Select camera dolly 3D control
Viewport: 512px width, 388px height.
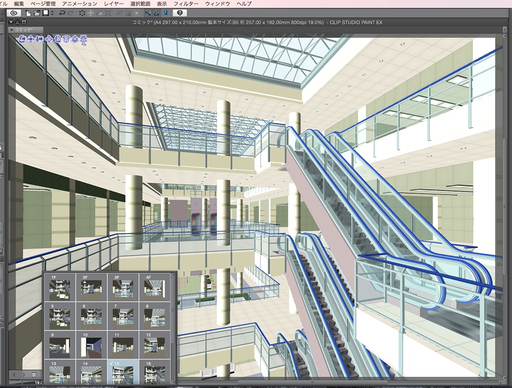39,39
